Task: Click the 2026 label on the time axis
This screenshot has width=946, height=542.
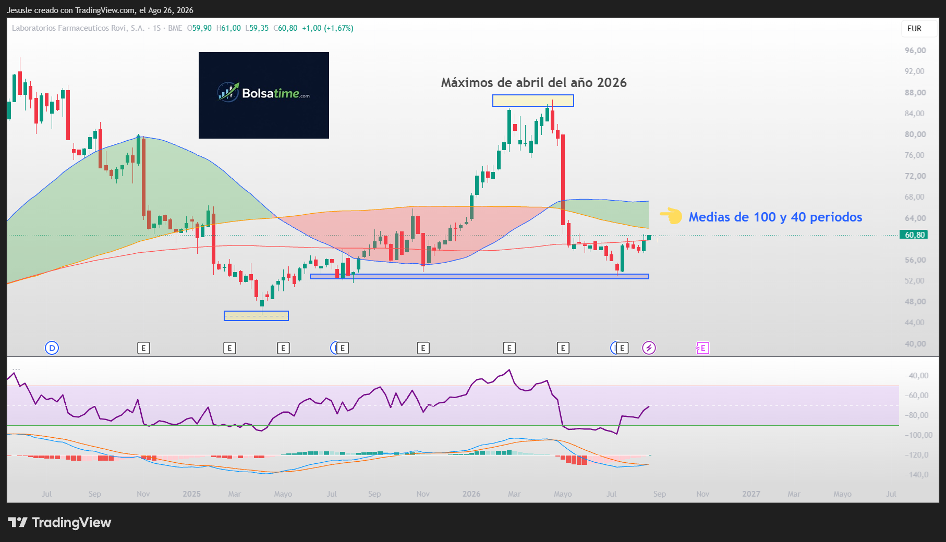Action: coord(471,494)
